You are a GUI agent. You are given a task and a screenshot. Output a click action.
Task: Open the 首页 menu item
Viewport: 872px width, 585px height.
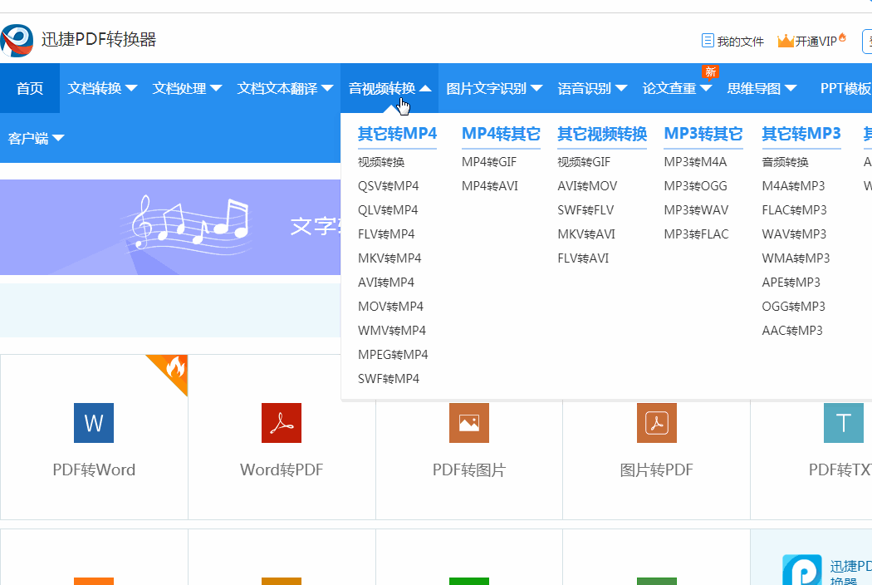(x=29, y=87)
